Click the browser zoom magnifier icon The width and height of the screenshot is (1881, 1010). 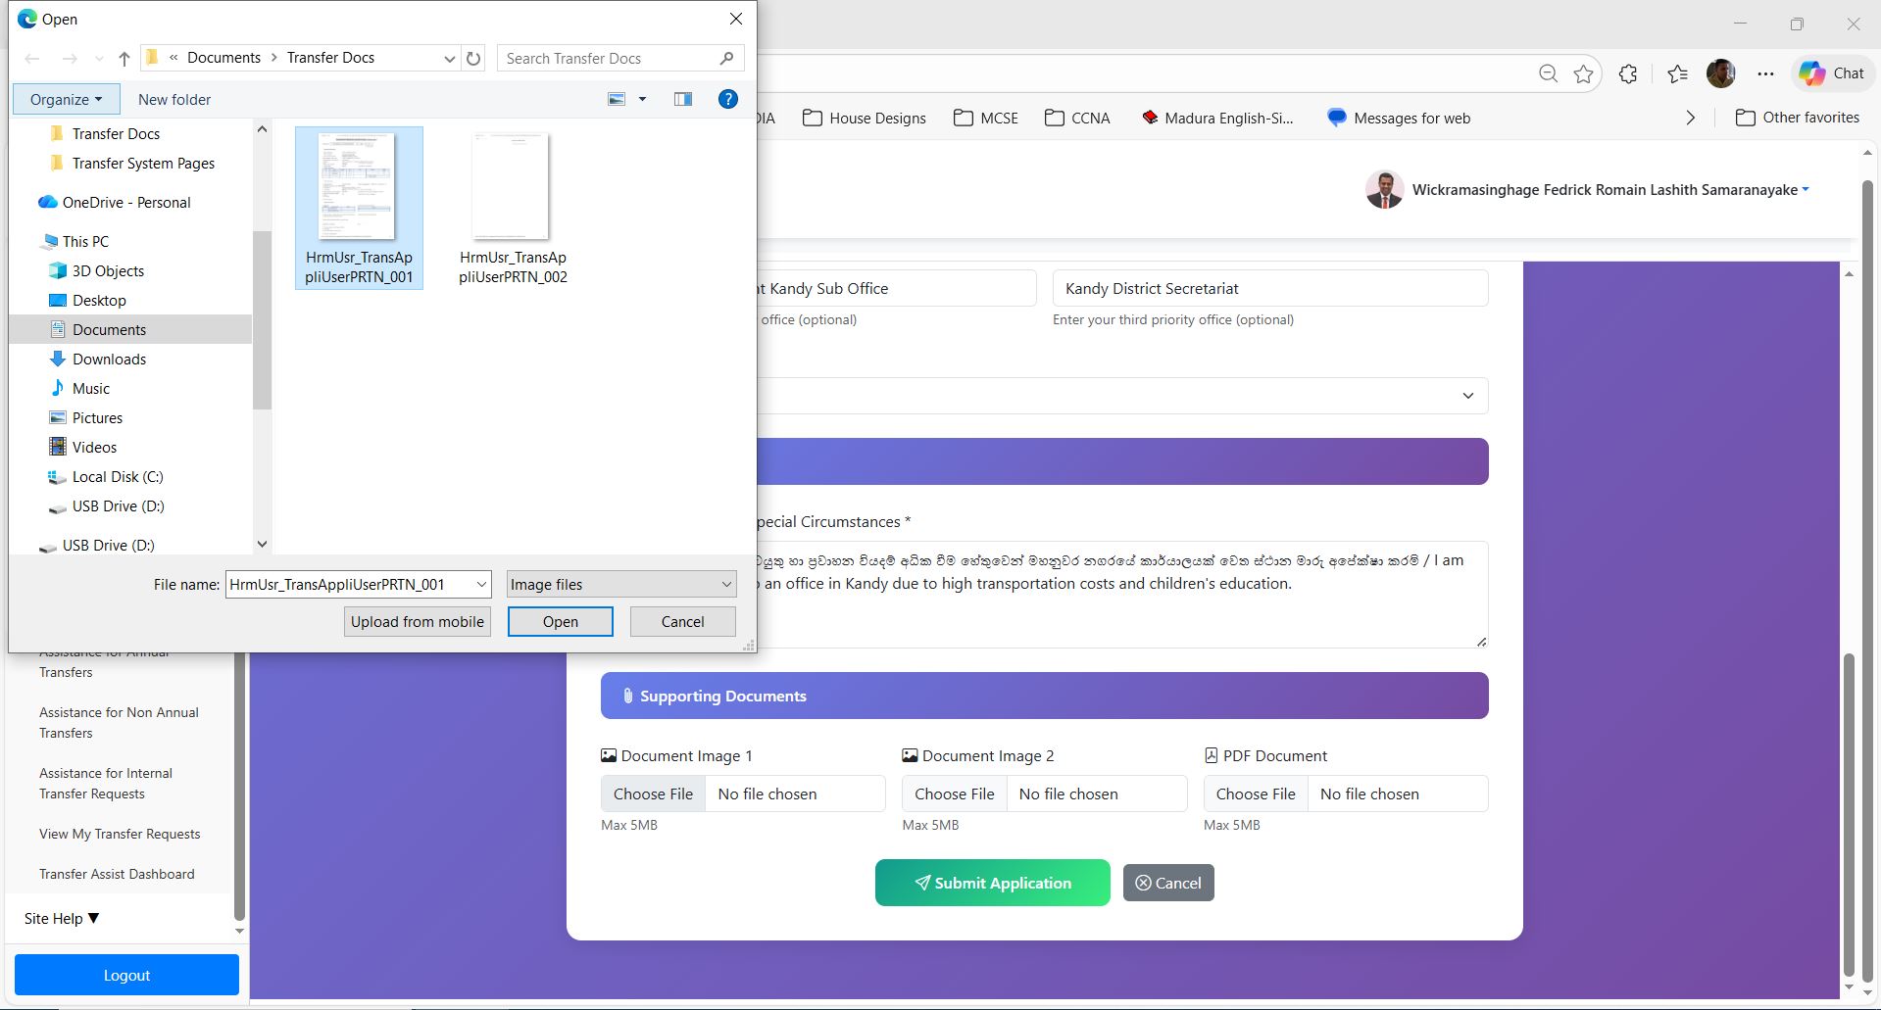1548,73
